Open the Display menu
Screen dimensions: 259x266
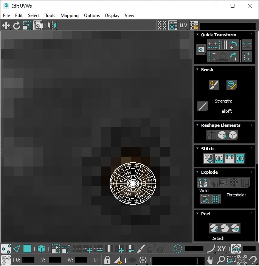tap(112, 16)
